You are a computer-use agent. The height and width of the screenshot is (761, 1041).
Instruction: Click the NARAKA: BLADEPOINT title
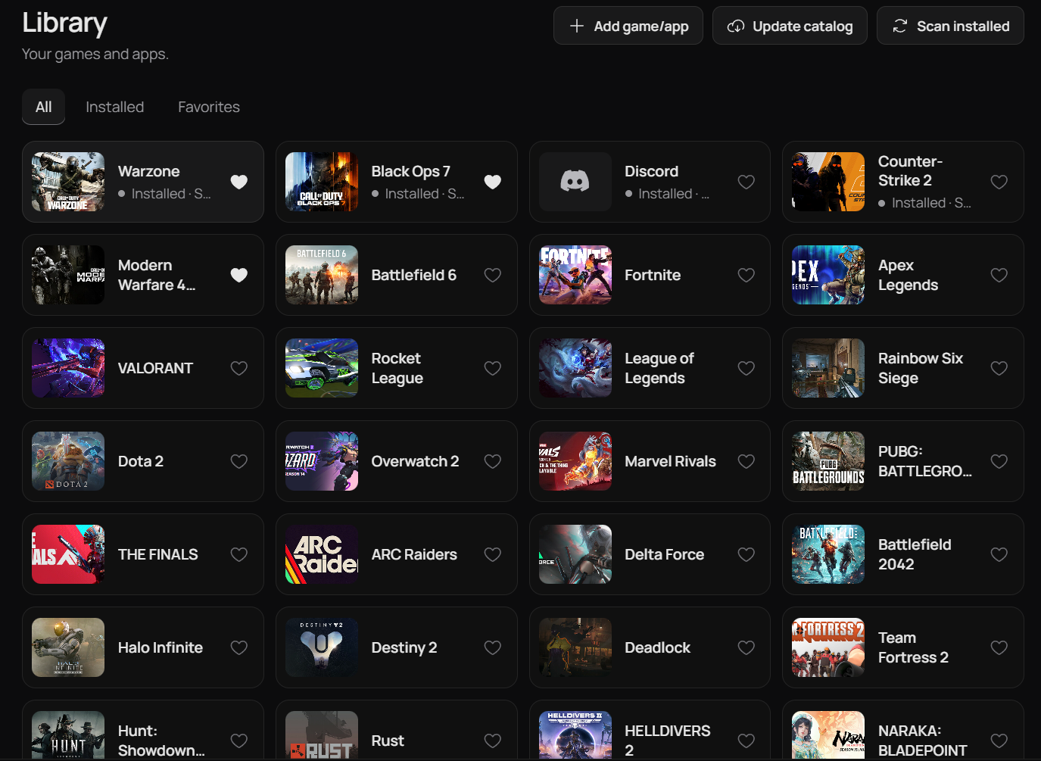click(923, 741)
